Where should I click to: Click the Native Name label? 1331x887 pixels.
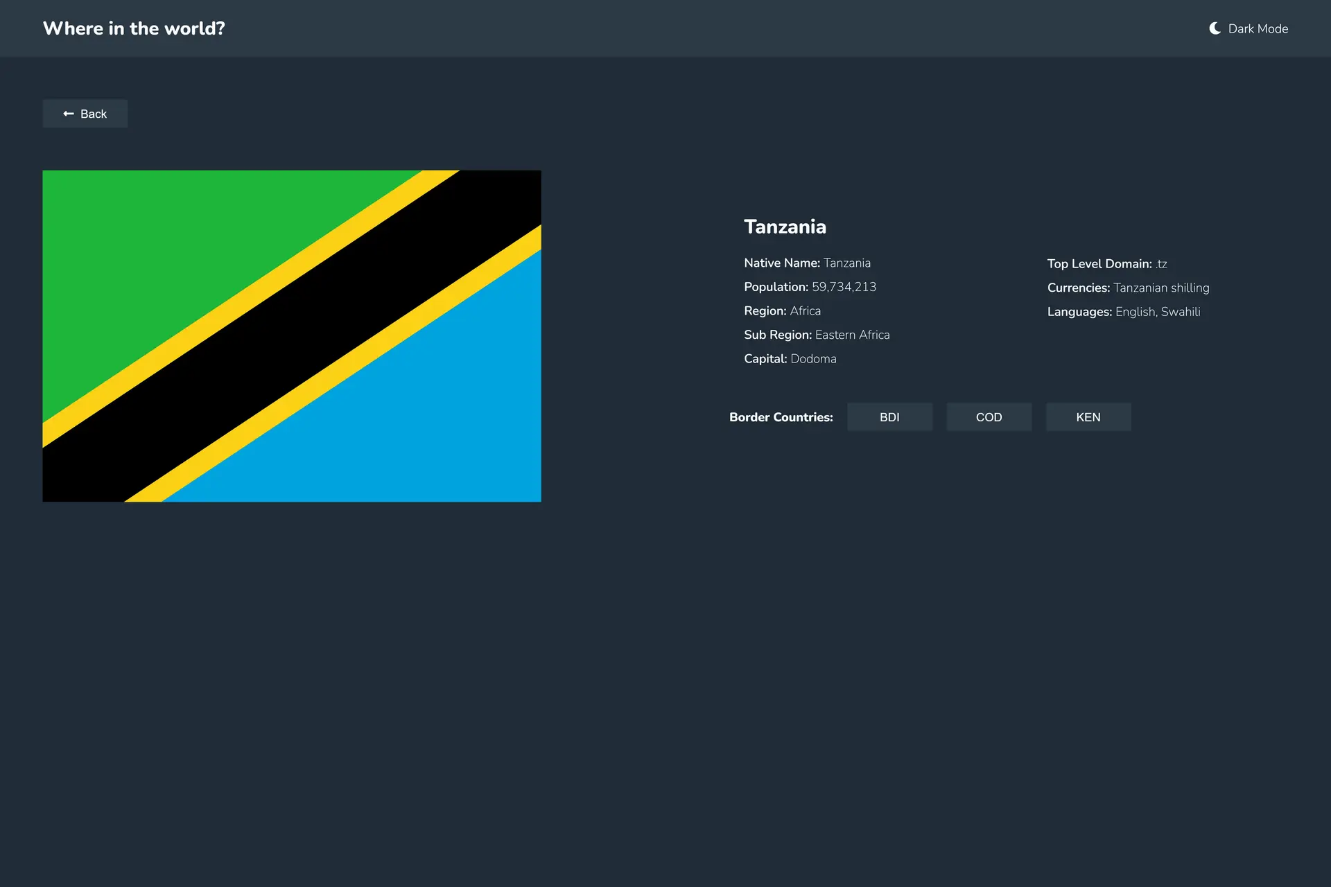click(781, 263)
